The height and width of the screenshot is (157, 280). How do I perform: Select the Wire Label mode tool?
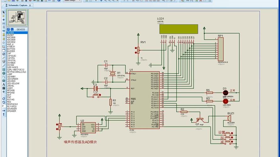[3, 24]
